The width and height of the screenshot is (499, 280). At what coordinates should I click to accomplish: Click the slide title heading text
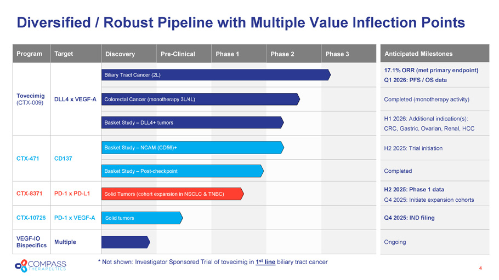[x=241, y=22]
